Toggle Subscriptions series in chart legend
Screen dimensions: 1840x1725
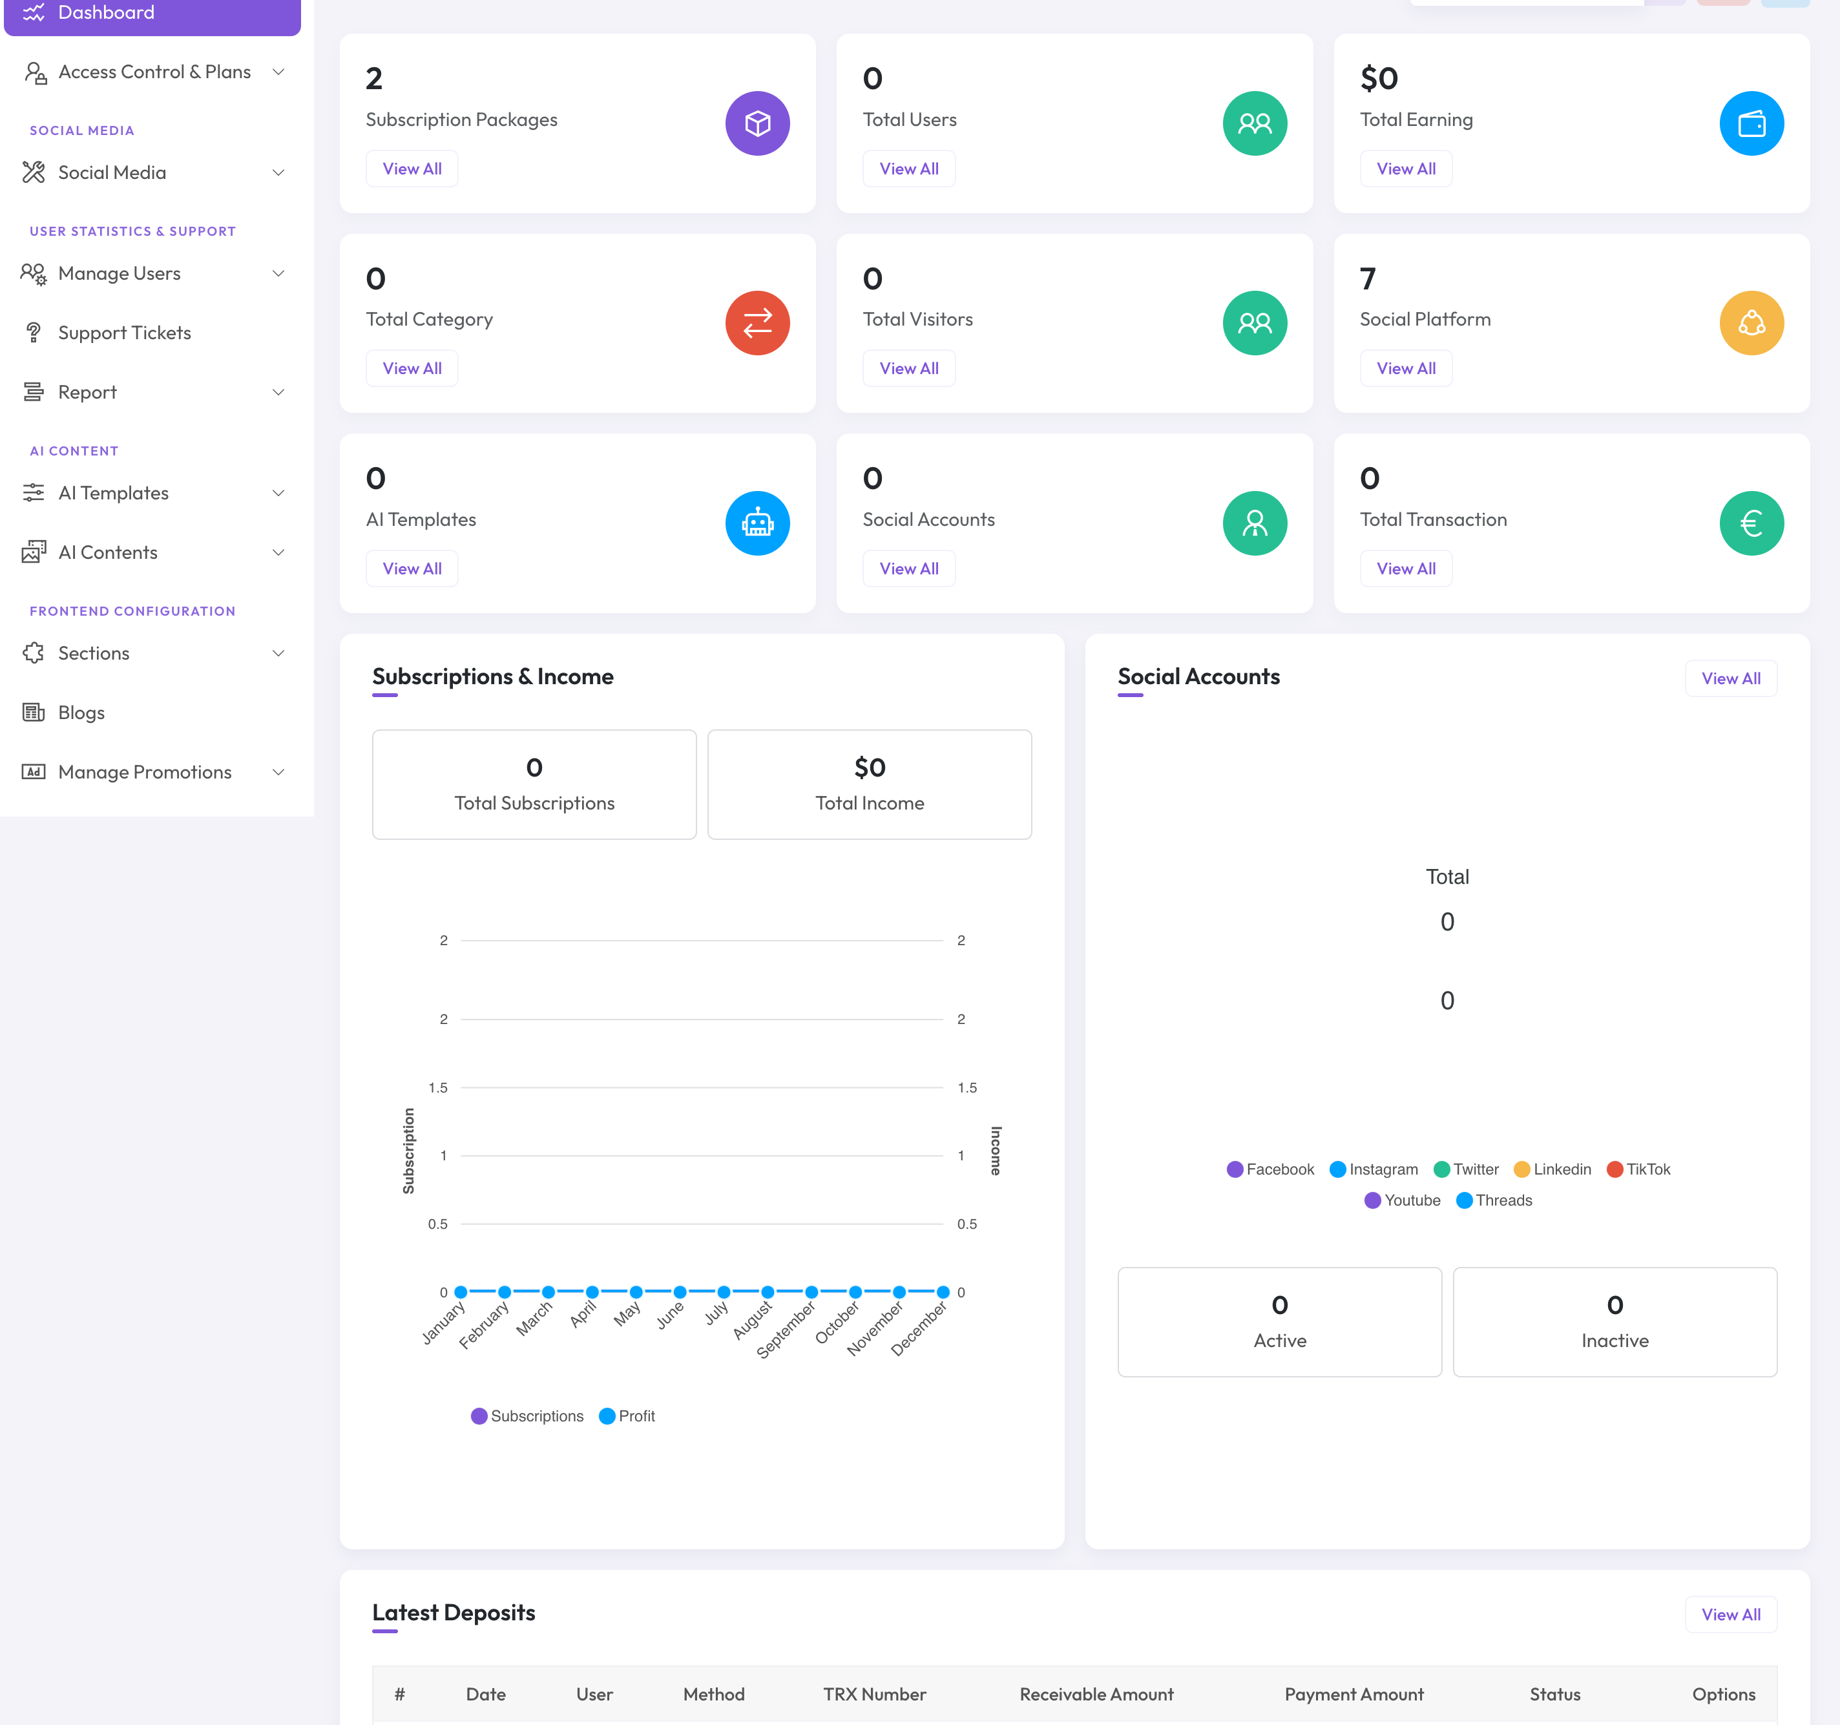tap(528, 1416)
